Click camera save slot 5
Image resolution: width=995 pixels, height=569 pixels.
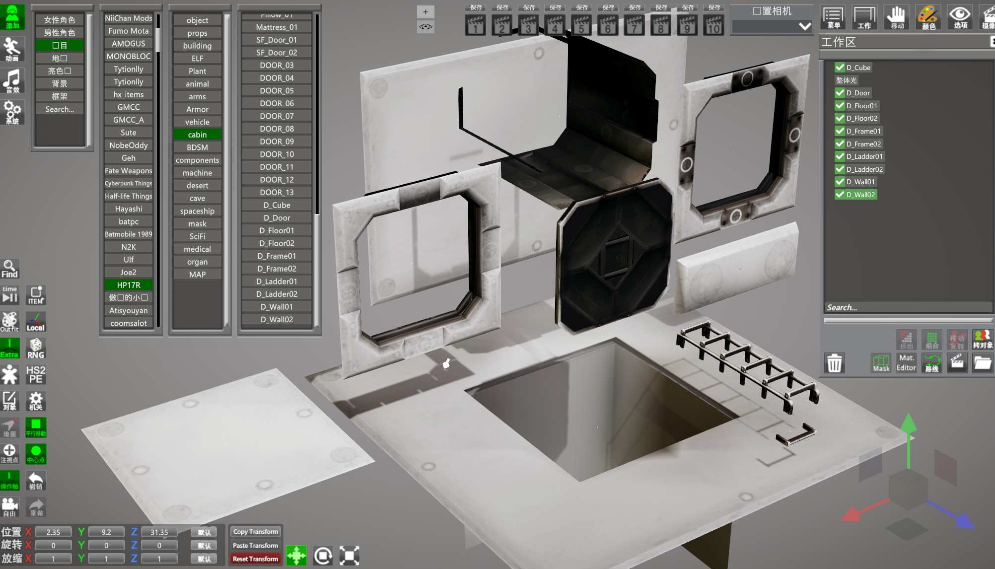click(581, 25)
